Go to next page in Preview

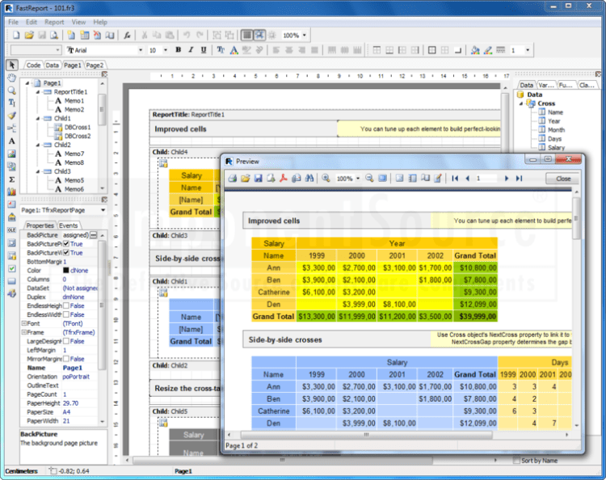click(507, 178)
